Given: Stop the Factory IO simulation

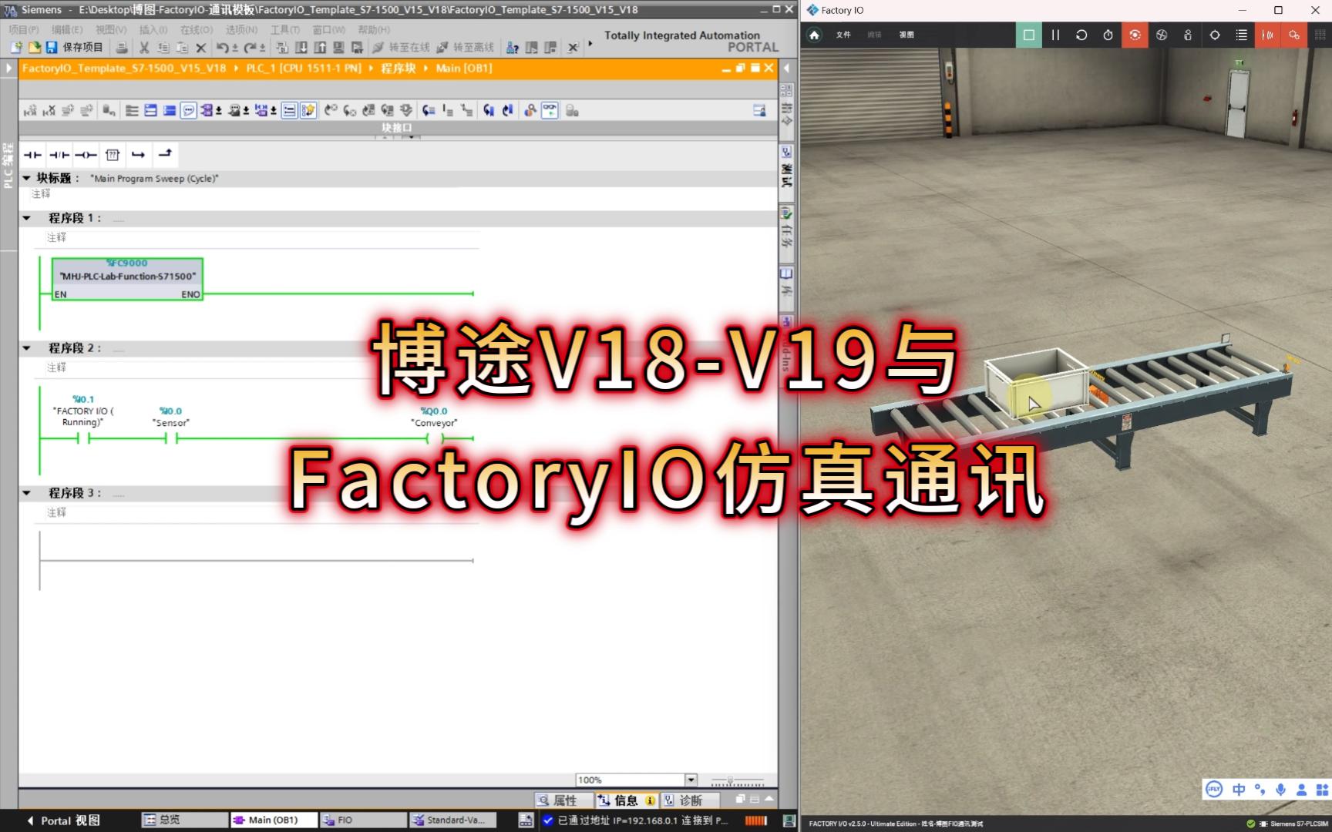Looking at the screenshot, I should click(x=1028, y=35).
